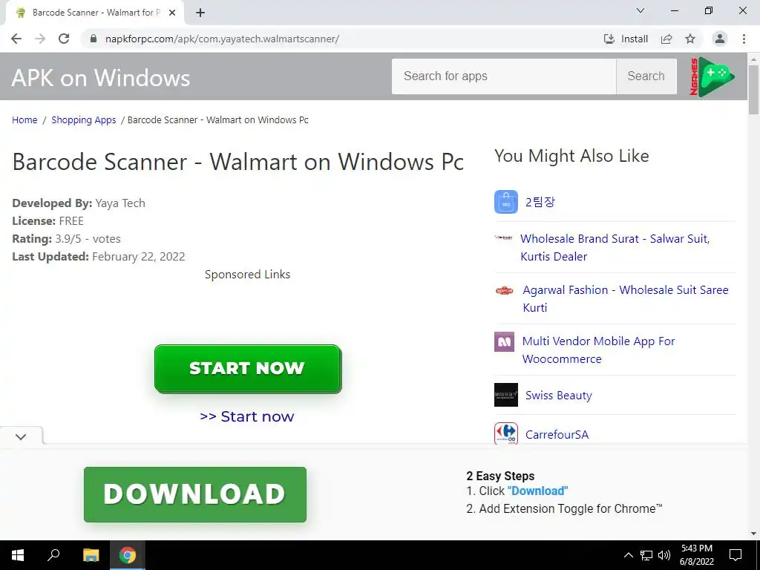Click the 'Developed By: Yaya Tech' text

coord(79,203)
